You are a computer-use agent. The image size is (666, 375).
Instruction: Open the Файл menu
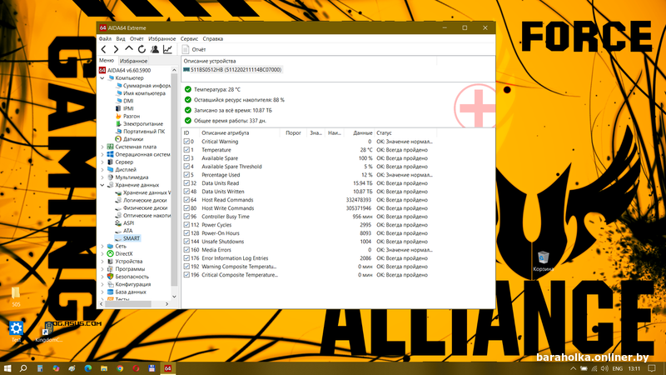click(105, 38)
